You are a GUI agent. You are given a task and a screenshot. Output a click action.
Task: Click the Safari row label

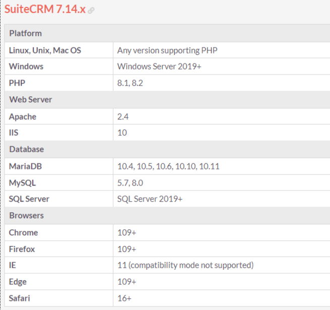click(19, 298)
